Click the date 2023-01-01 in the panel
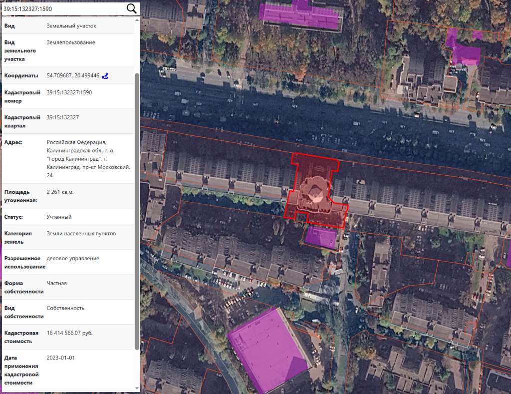Image resolution: width=511 pixels, height=394 pixels. (61, 358)
